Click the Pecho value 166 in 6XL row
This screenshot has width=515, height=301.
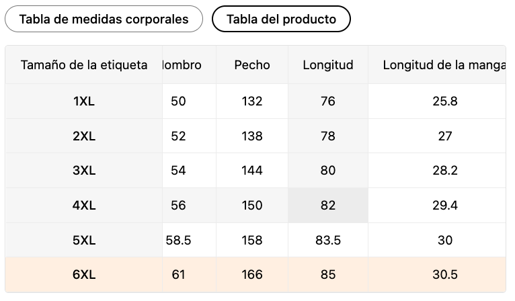click(x=252, y=274)
